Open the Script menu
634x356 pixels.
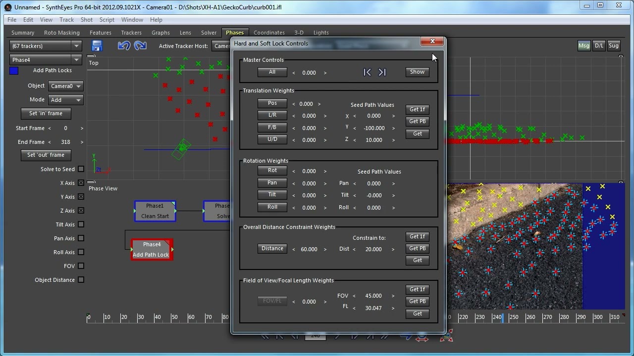106,20
